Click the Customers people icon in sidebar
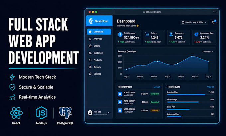Screen dimensions: 226x136 pyautogui.click(x=90, y=53)
